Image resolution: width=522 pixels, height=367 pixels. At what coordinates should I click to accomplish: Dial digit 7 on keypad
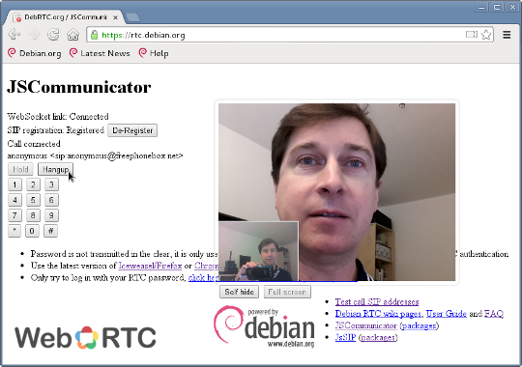[x=14, y=215]
